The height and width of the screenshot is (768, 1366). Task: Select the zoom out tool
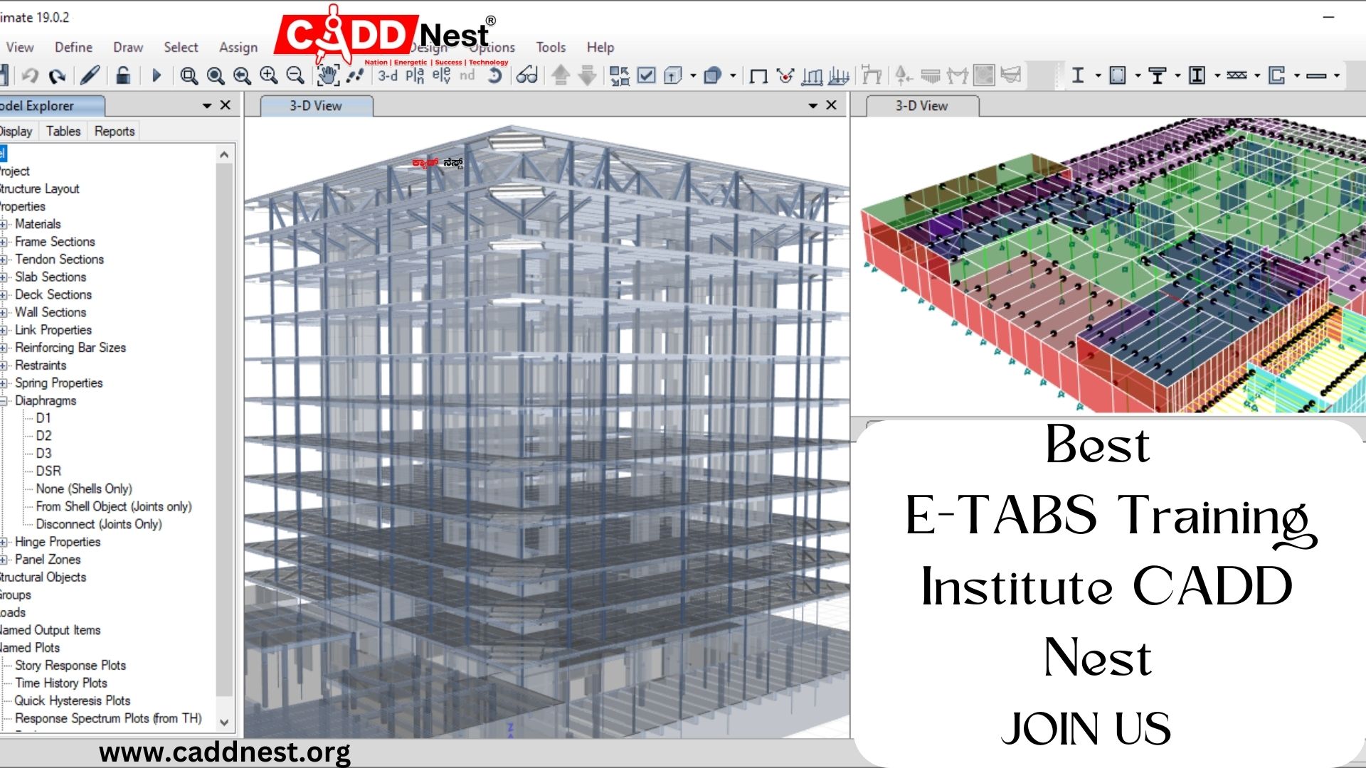[294, 75]
